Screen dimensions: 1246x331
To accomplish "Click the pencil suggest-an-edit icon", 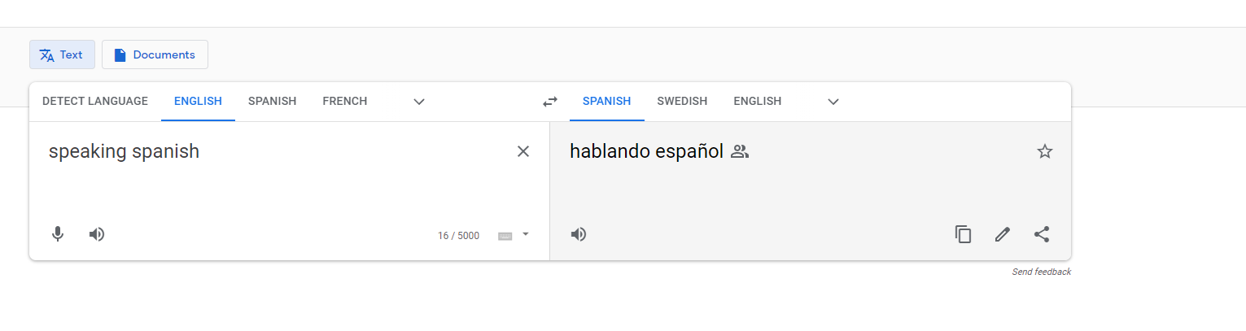I will [x=1002, y=234].
